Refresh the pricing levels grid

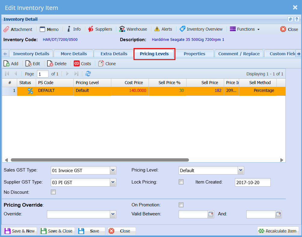(88, 74)
